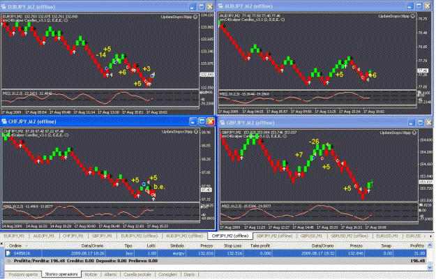Open the AUDJPY,M2 (offline) chart tab
This screenshot has height=279, width=436.
tap(184, 236)
